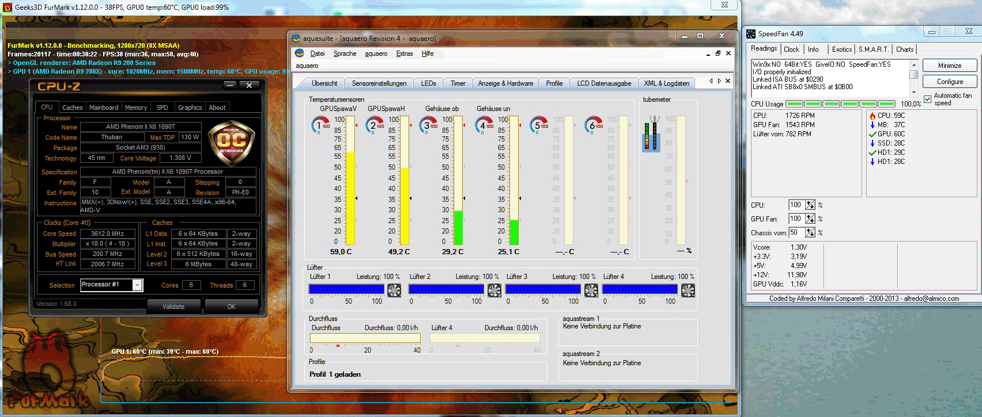The width and height of the screenshot is (982, 417).
Task: Click the blue down arrow next to MB: 37C
Action: 873,125
